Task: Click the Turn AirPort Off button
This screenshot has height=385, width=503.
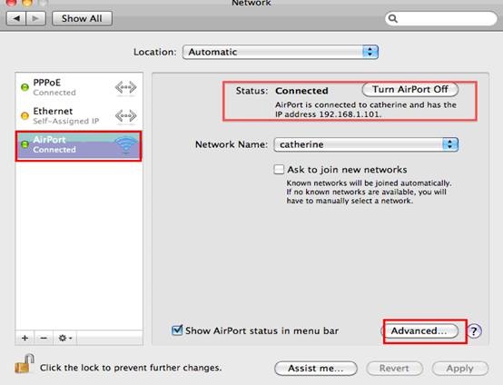Action: 410,90
